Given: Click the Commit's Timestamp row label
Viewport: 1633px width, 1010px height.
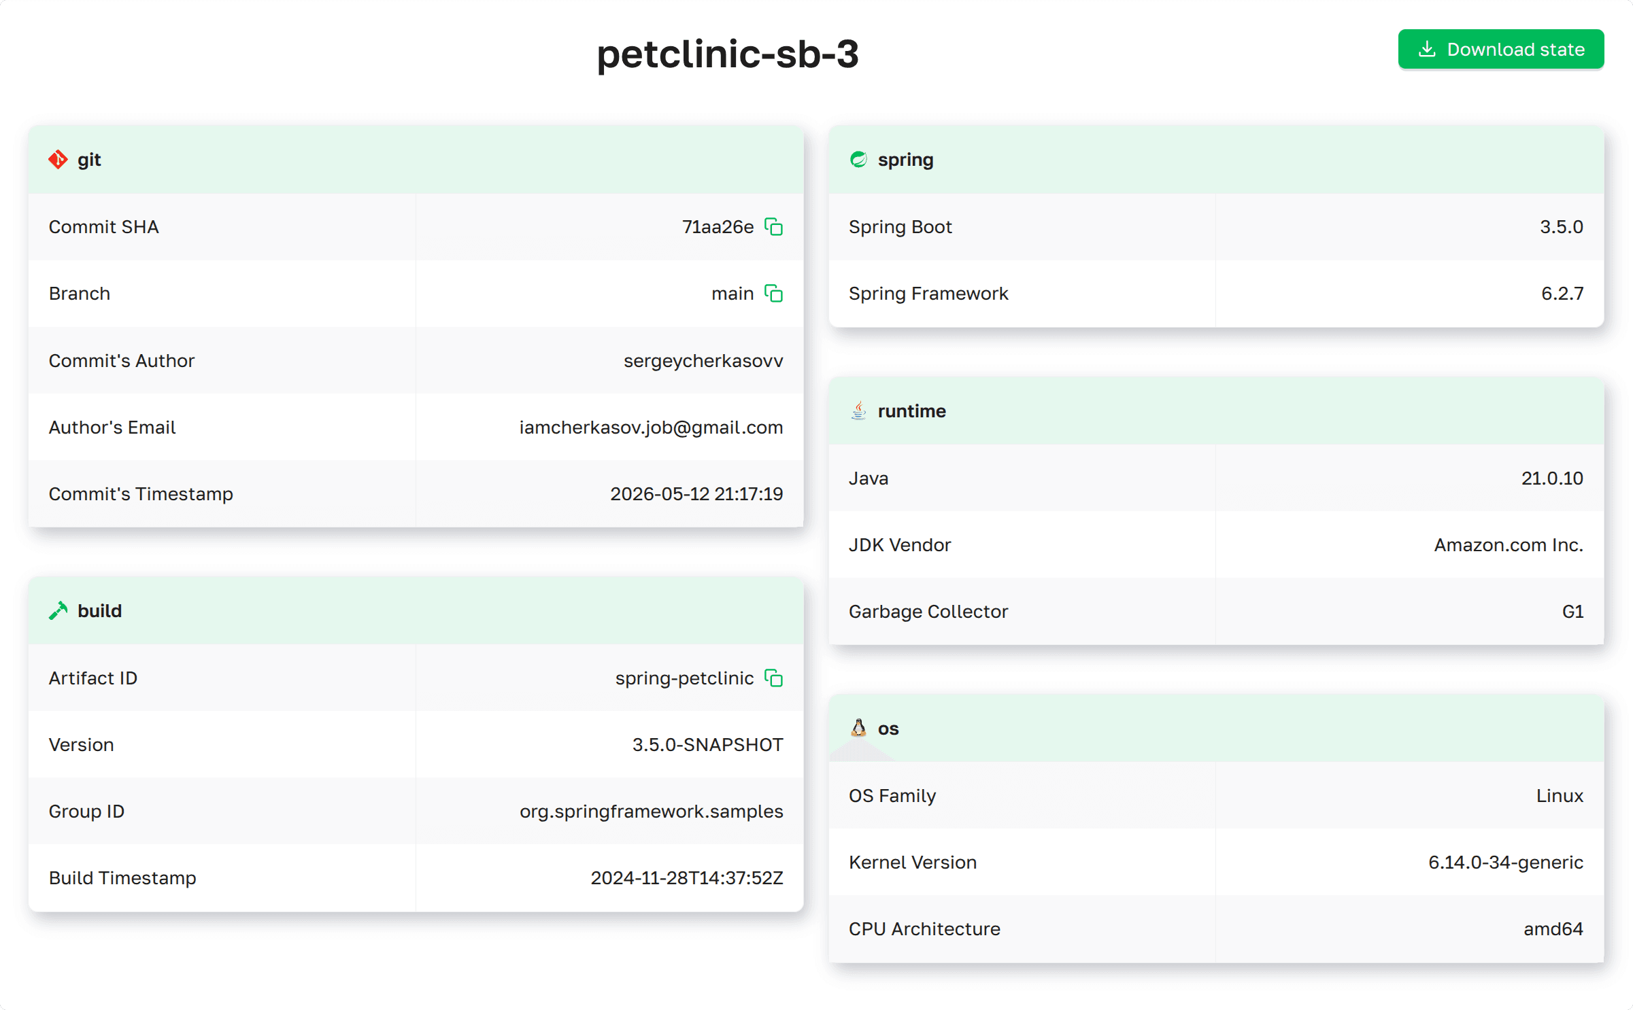Looking at the screenshot, I should point(141,495).
